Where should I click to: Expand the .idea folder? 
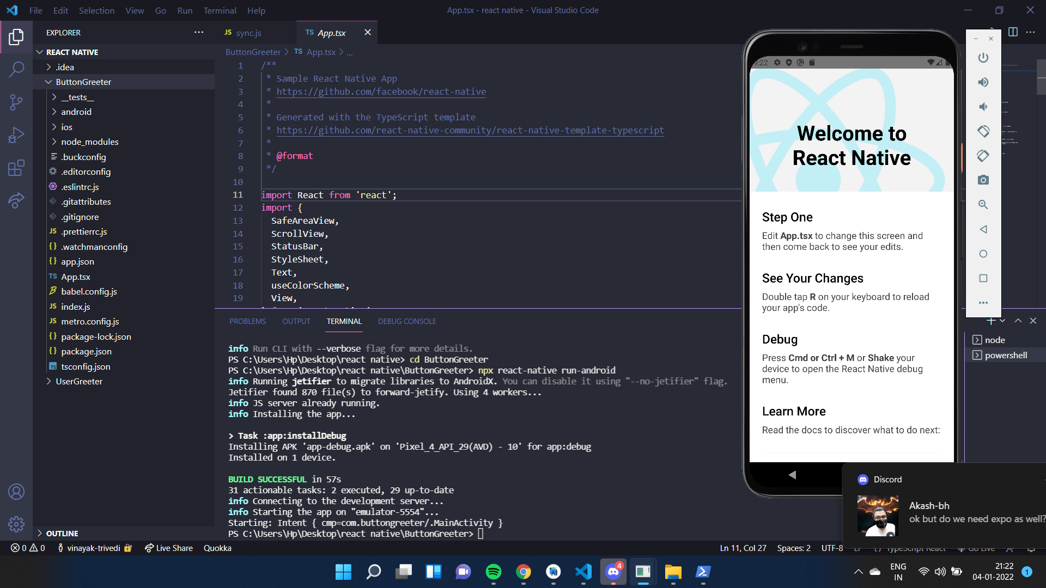[x=124, y=67]
